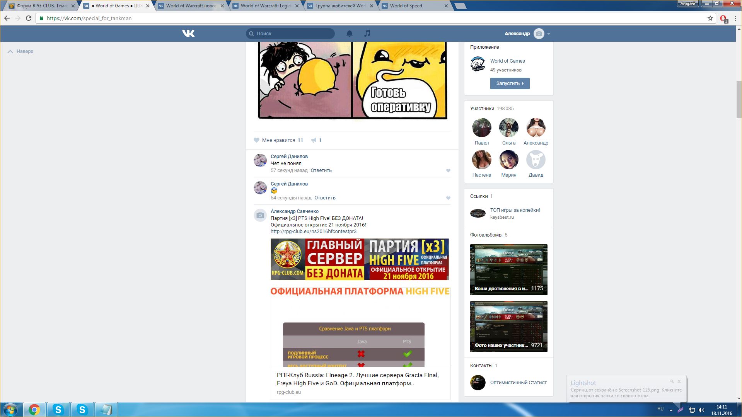Screen dimensions: 742x417
Task: Bookmark page with star icon
Action: pyautogui.click(x=710, y=18)
